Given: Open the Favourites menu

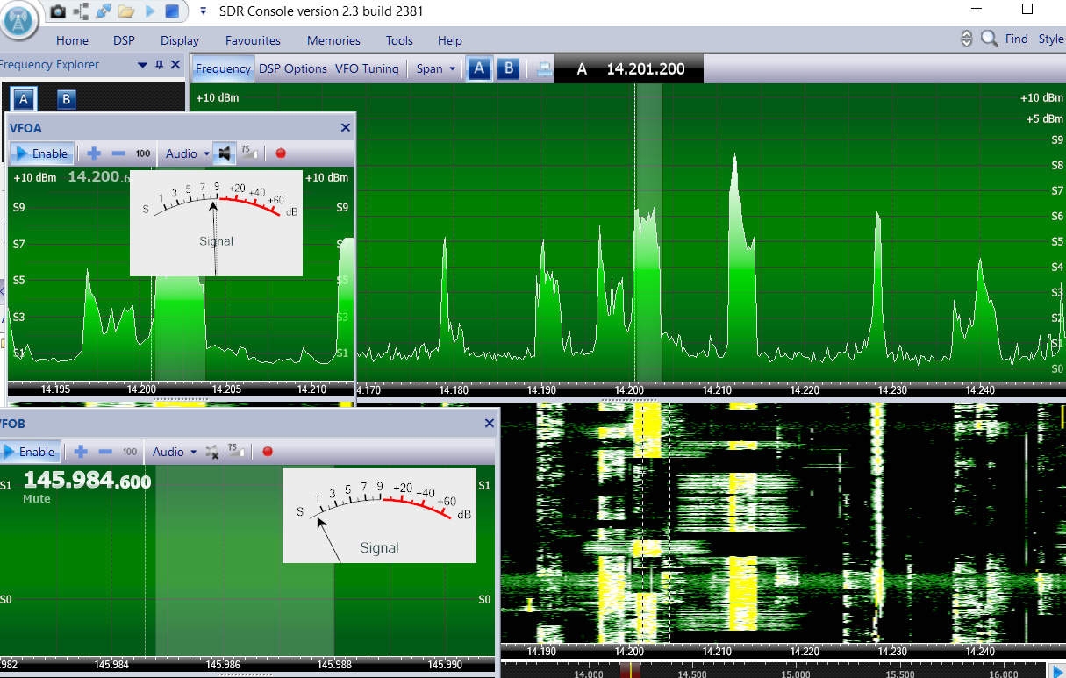Looking at the screenshot, I should pyautogui.click(x=253, y=40).
